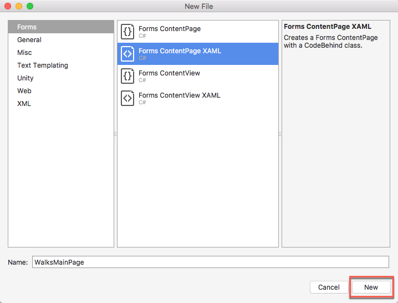Click the Forms ContentPage file icon
This screenshot has width=398, height=303.
click(127, 32)
